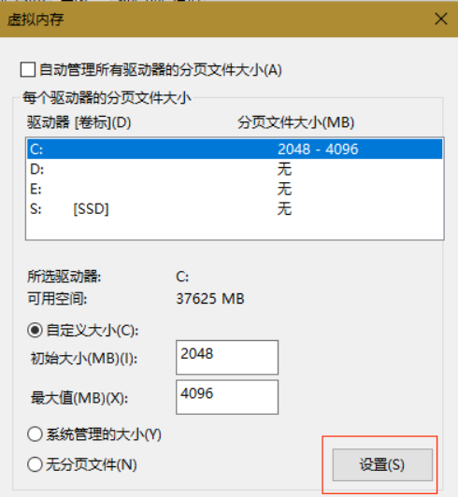
Task: Select drive D: in the drive list
Action: (235, 169)
